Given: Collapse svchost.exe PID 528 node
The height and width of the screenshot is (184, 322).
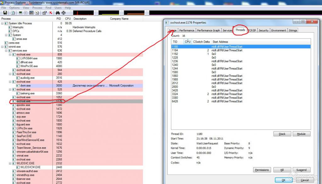Looking at the screenshot, I should [10, 89].
